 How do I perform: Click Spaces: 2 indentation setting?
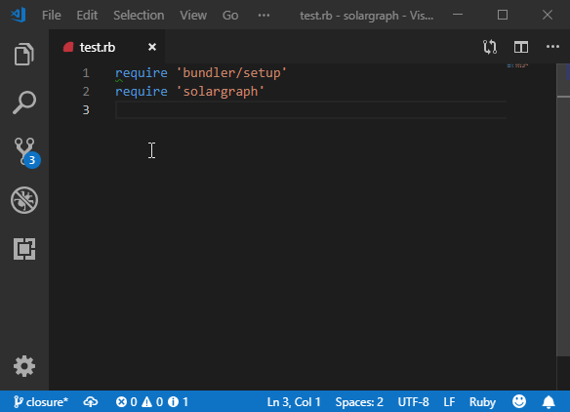point(359,402)
